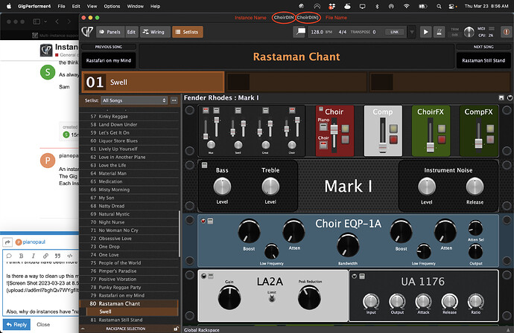Toggle the Choir button in red Choir panel
This screenshot has width=514, height=333.
323,145
